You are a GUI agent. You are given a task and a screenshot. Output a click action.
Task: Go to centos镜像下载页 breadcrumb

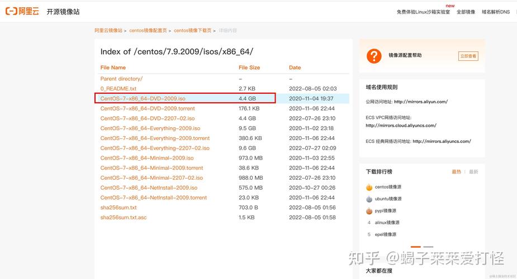pyautogui.click(x=193, y=30)
